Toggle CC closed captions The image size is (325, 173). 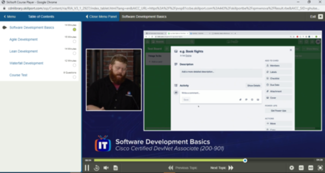(x=301, y=168)
